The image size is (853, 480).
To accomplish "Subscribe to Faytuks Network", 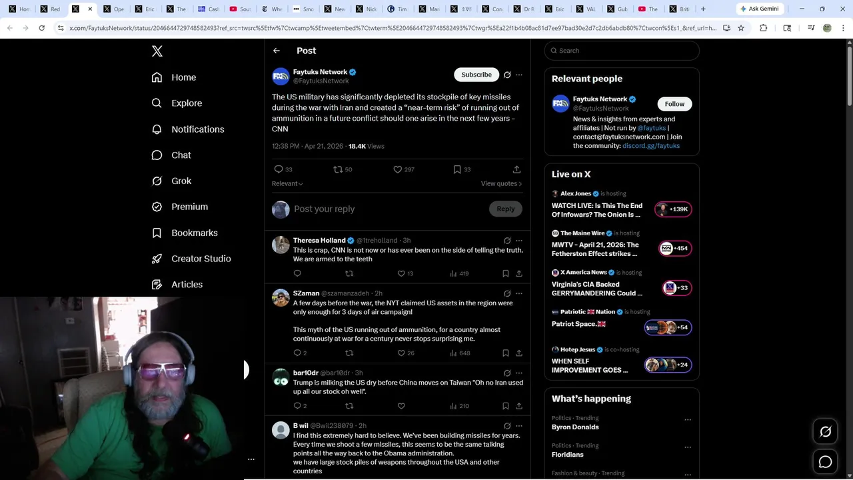I will tap(476, 75).
